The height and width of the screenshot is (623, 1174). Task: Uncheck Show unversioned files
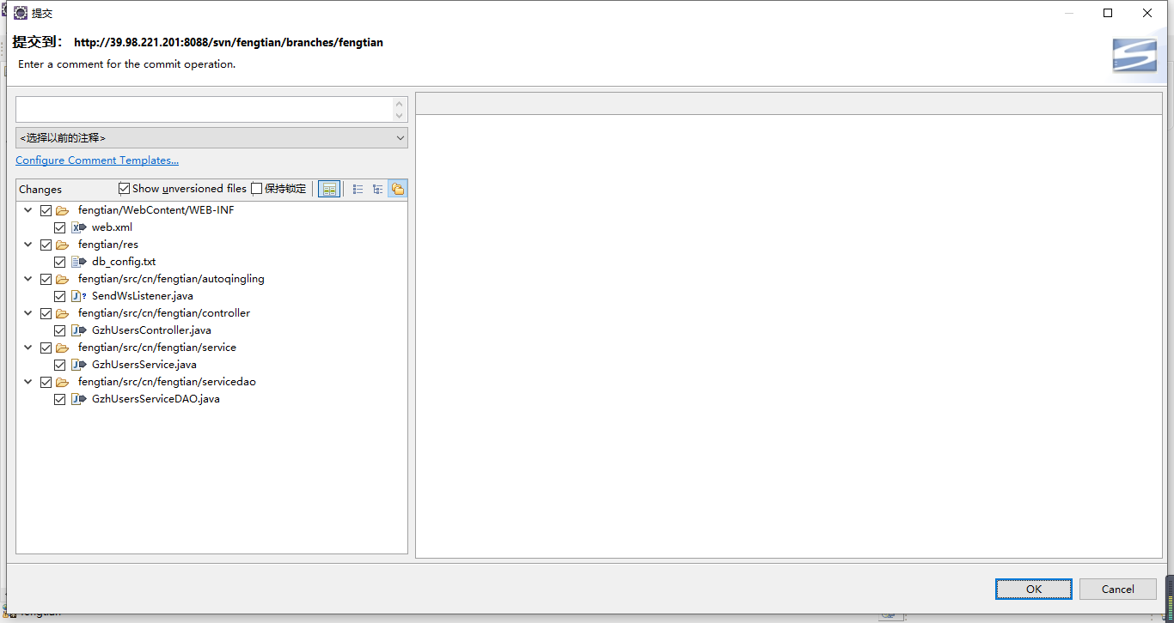[x=125, y=189]
